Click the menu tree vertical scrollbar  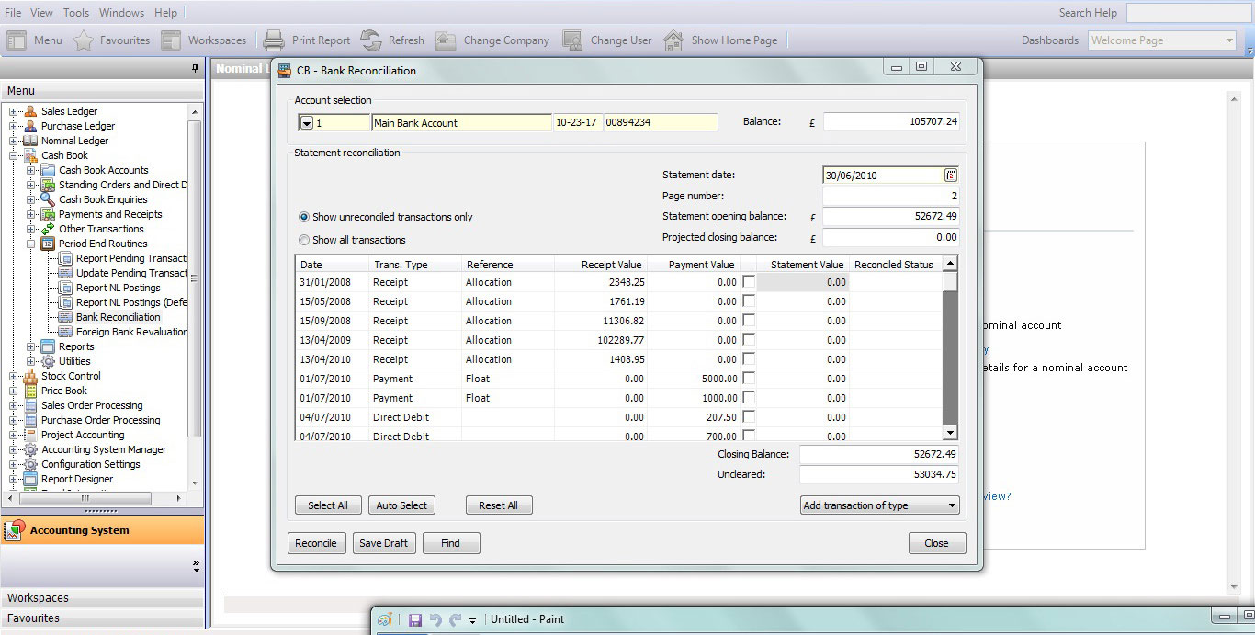pyautogui.click(x=194, y=297)
